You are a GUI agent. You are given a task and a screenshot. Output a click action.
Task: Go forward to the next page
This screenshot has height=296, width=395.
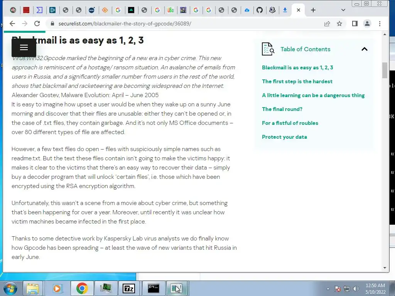click(x=24, y=24)
